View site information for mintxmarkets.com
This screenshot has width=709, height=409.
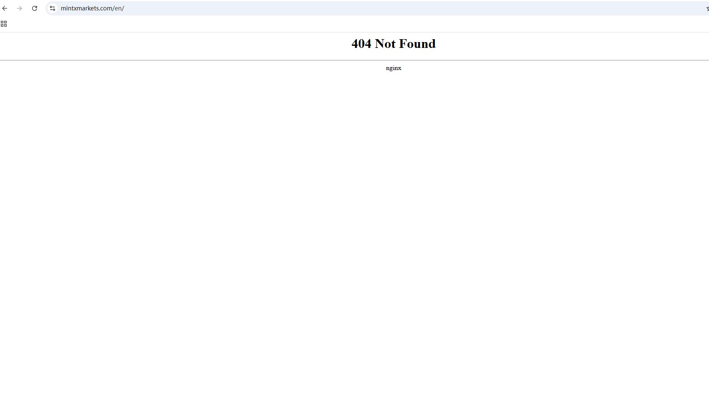52,8
